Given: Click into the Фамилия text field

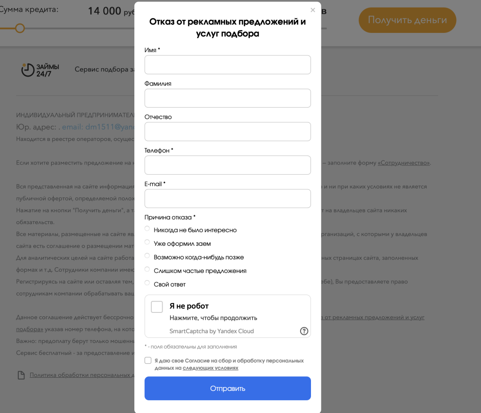Looking at the screenshot, I should (227, 98).
